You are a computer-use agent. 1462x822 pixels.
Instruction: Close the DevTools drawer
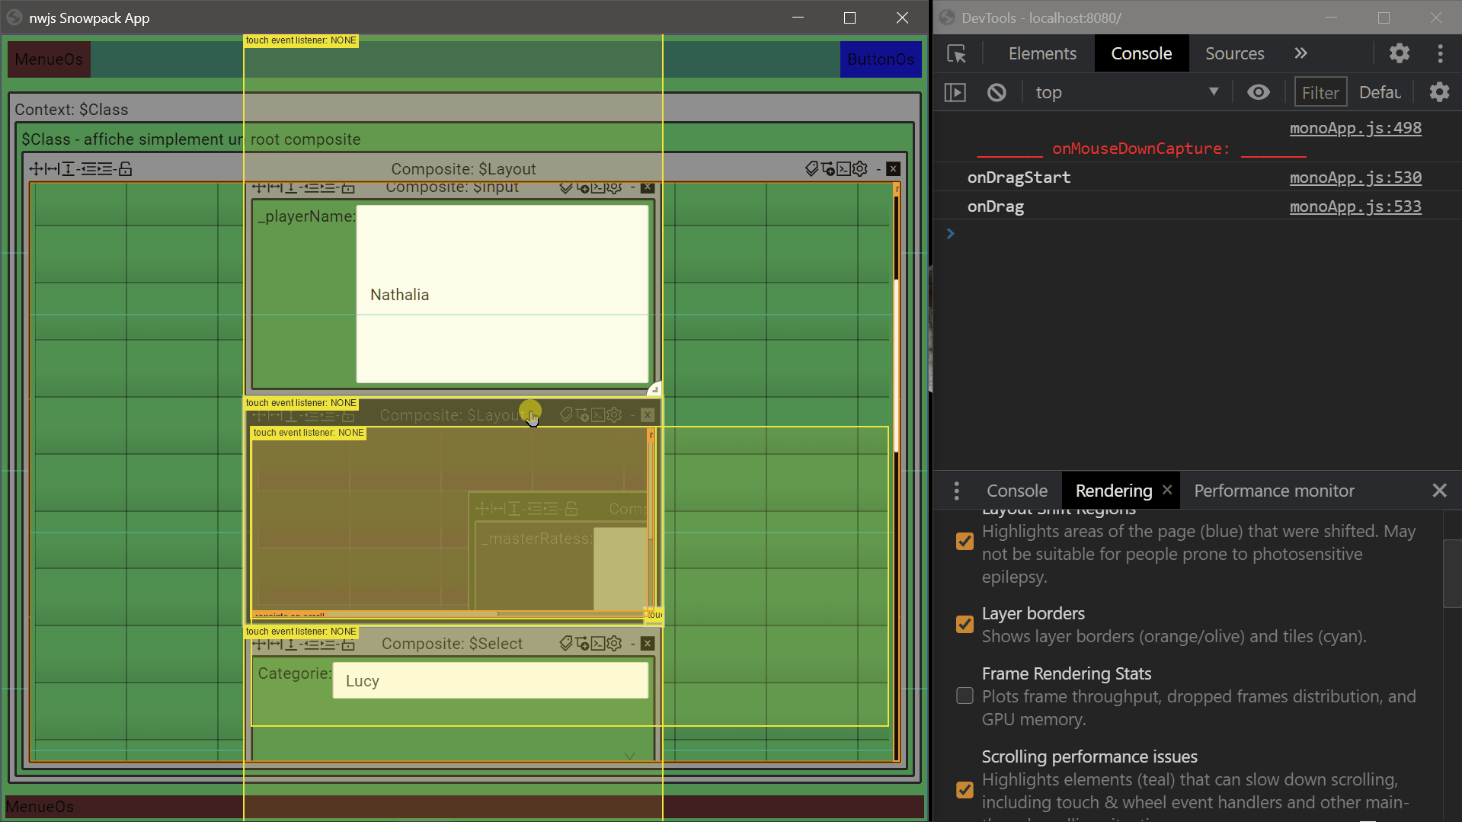pos(1439,491)
